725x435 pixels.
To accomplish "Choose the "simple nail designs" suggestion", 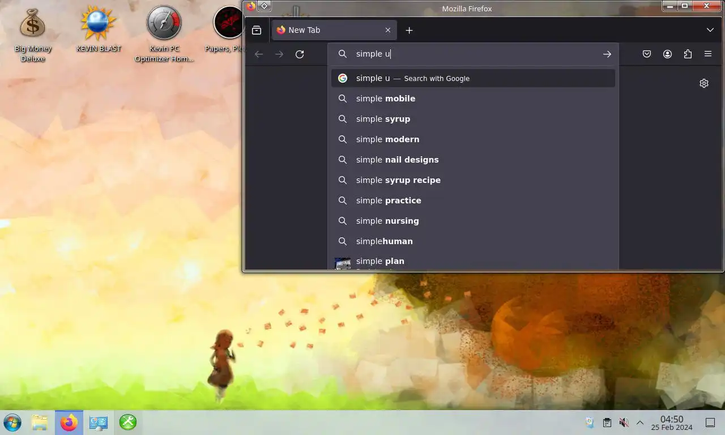I will 473,160.
